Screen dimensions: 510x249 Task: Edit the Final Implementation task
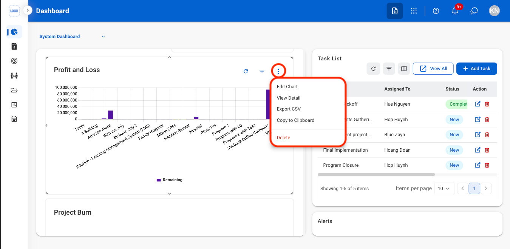pos(478,150)
